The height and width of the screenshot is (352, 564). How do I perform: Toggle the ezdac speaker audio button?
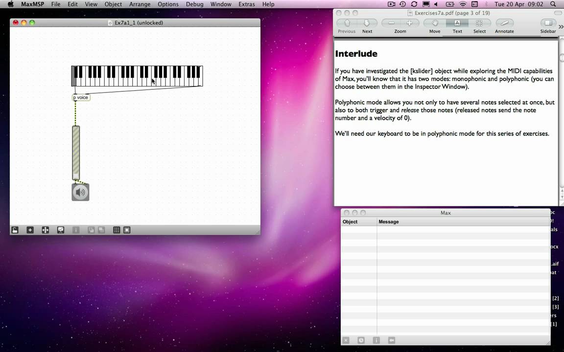(81, 192)
